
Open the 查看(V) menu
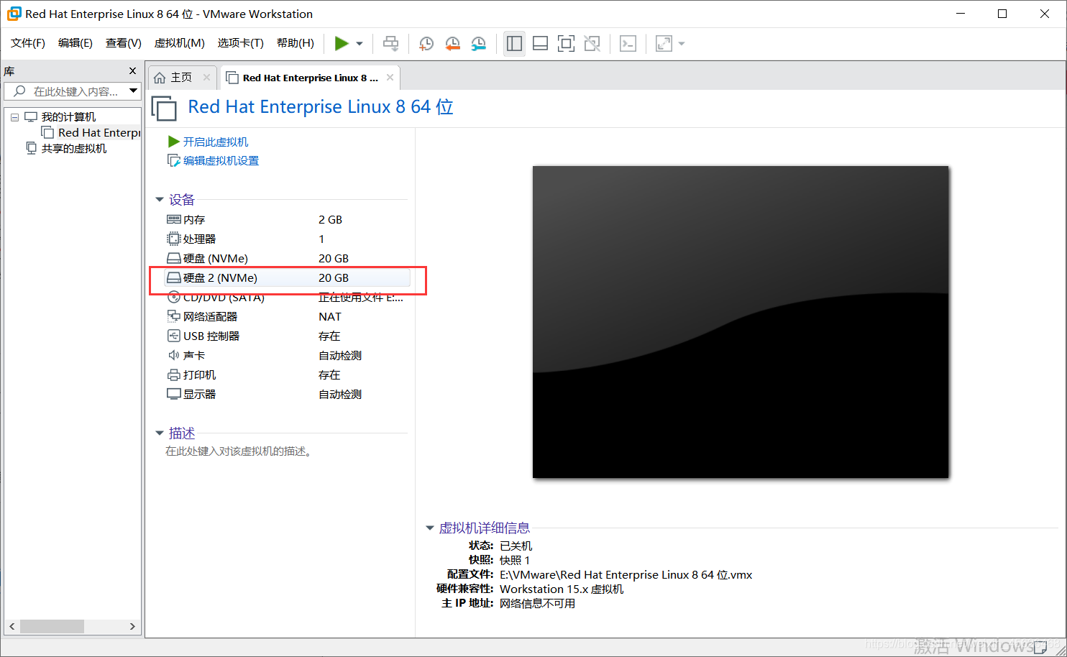(124, 43)
